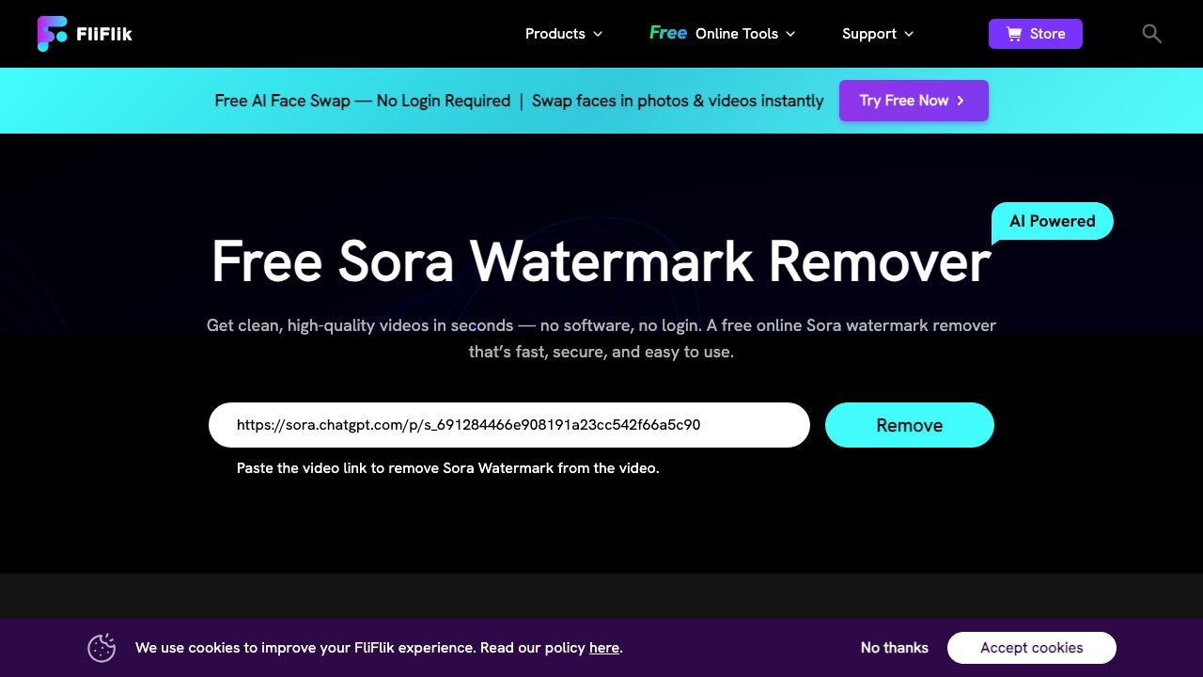The width and height of the screenshot is (1203, 677).
Task: Click the FliFlik logo
Action: [x=85, y=34]
